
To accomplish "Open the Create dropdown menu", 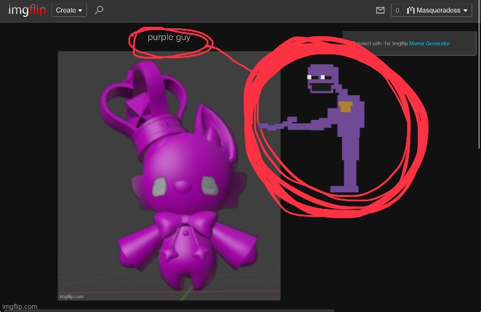I will coord(69,11).
